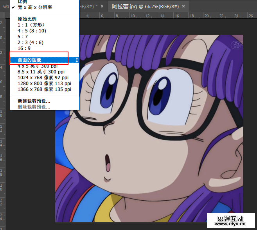Close the unsaved (GB/8#) * document tab
The image size is (257, 230).
click(x=102, y=7)
